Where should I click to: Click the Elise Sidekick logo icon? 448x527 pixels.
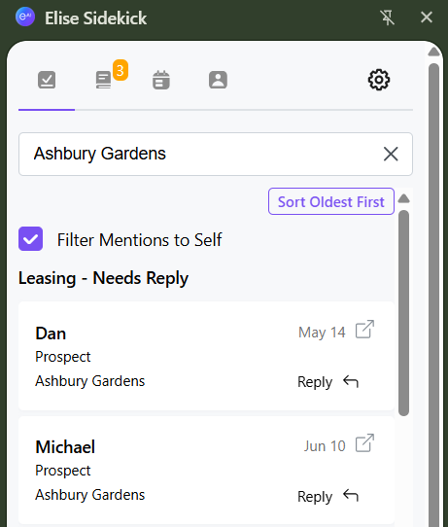25,17
